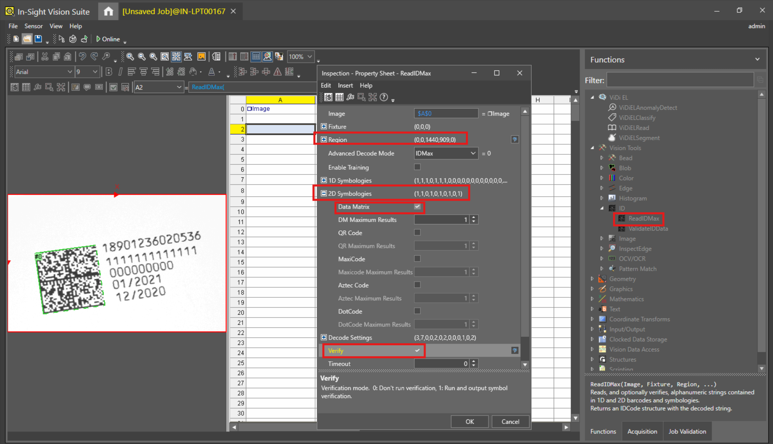This screenshot has width=773, height=444.
Task: Open the Advanced Decode Mode dropdown
Action: point(446,154)
